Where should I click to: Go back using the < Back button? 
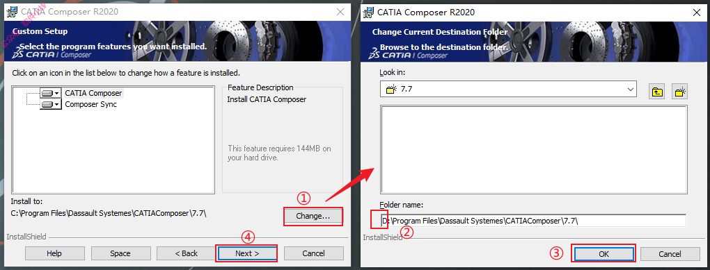point(187,253)
